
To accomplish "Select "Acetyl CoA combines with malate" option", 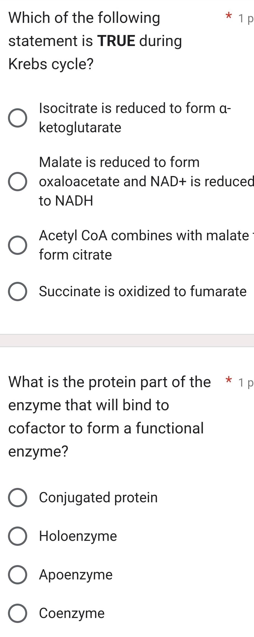I will coord(18,245).
